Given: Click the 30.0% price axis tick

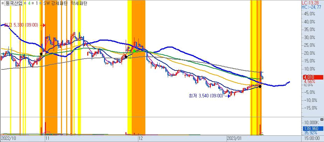Looking at the screenshot, I should click(x=309, y=38).
